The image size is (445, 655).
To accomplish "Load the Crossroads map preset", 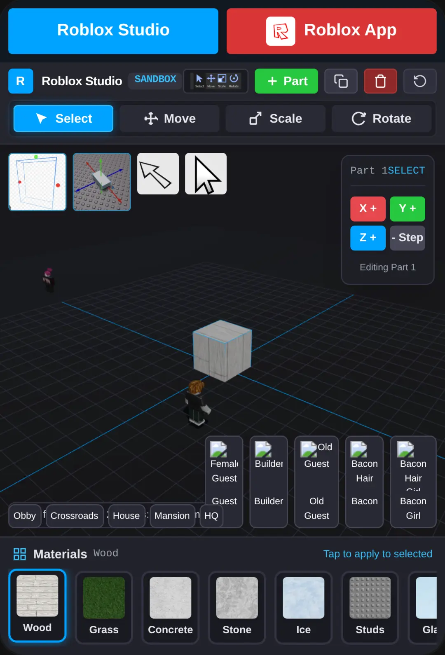I will click(x=75, y=516).
